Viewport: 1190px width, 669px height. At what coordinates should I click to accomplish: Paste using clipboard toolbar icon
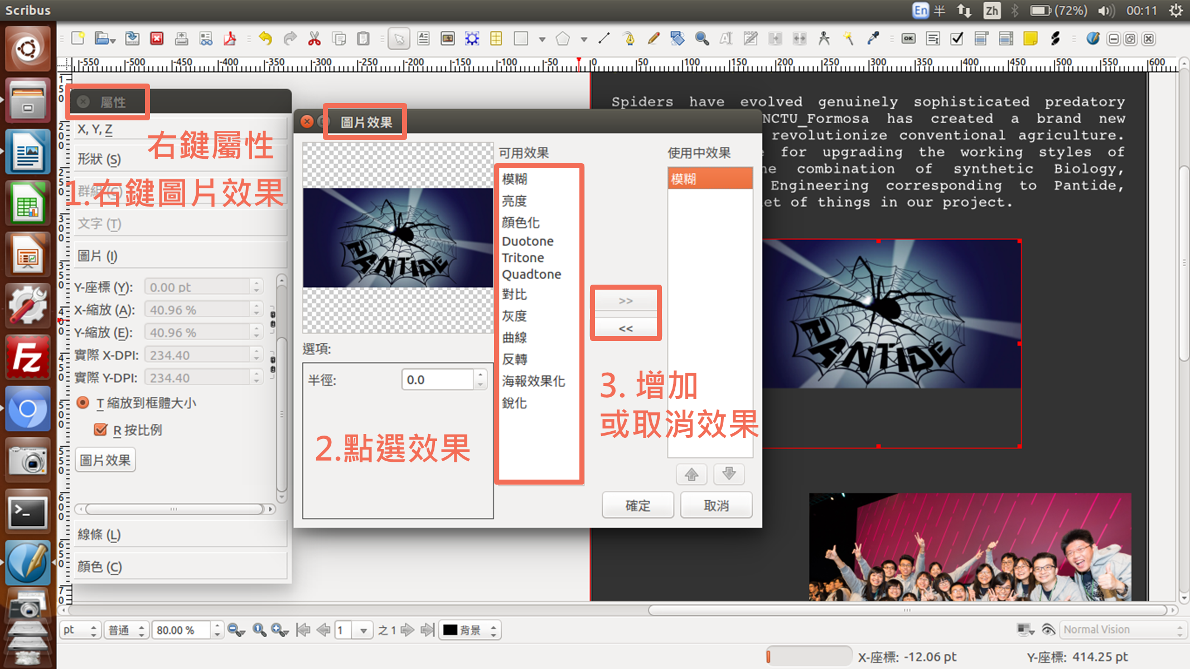363,38
